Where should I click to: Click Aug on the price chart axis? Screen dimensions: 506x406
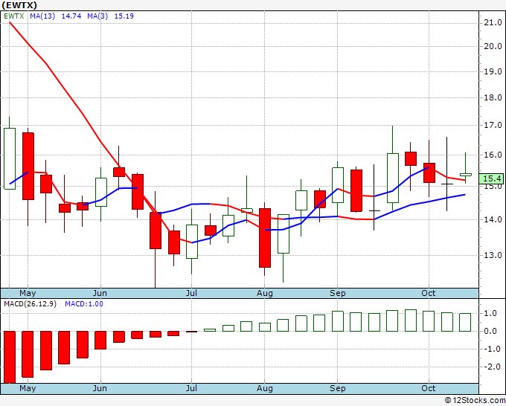coord(265,293)
